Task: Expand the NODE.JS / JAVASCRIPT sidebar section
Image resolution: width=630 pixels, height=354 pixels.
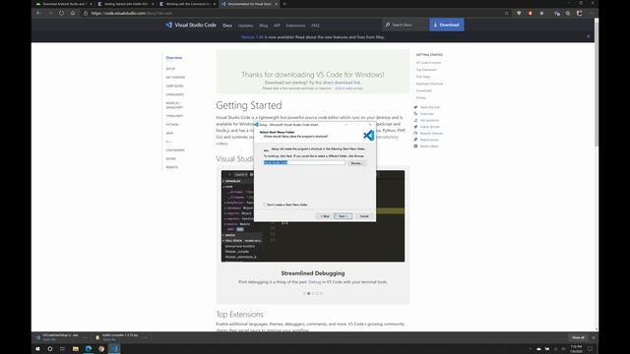Action: (174, 105)
